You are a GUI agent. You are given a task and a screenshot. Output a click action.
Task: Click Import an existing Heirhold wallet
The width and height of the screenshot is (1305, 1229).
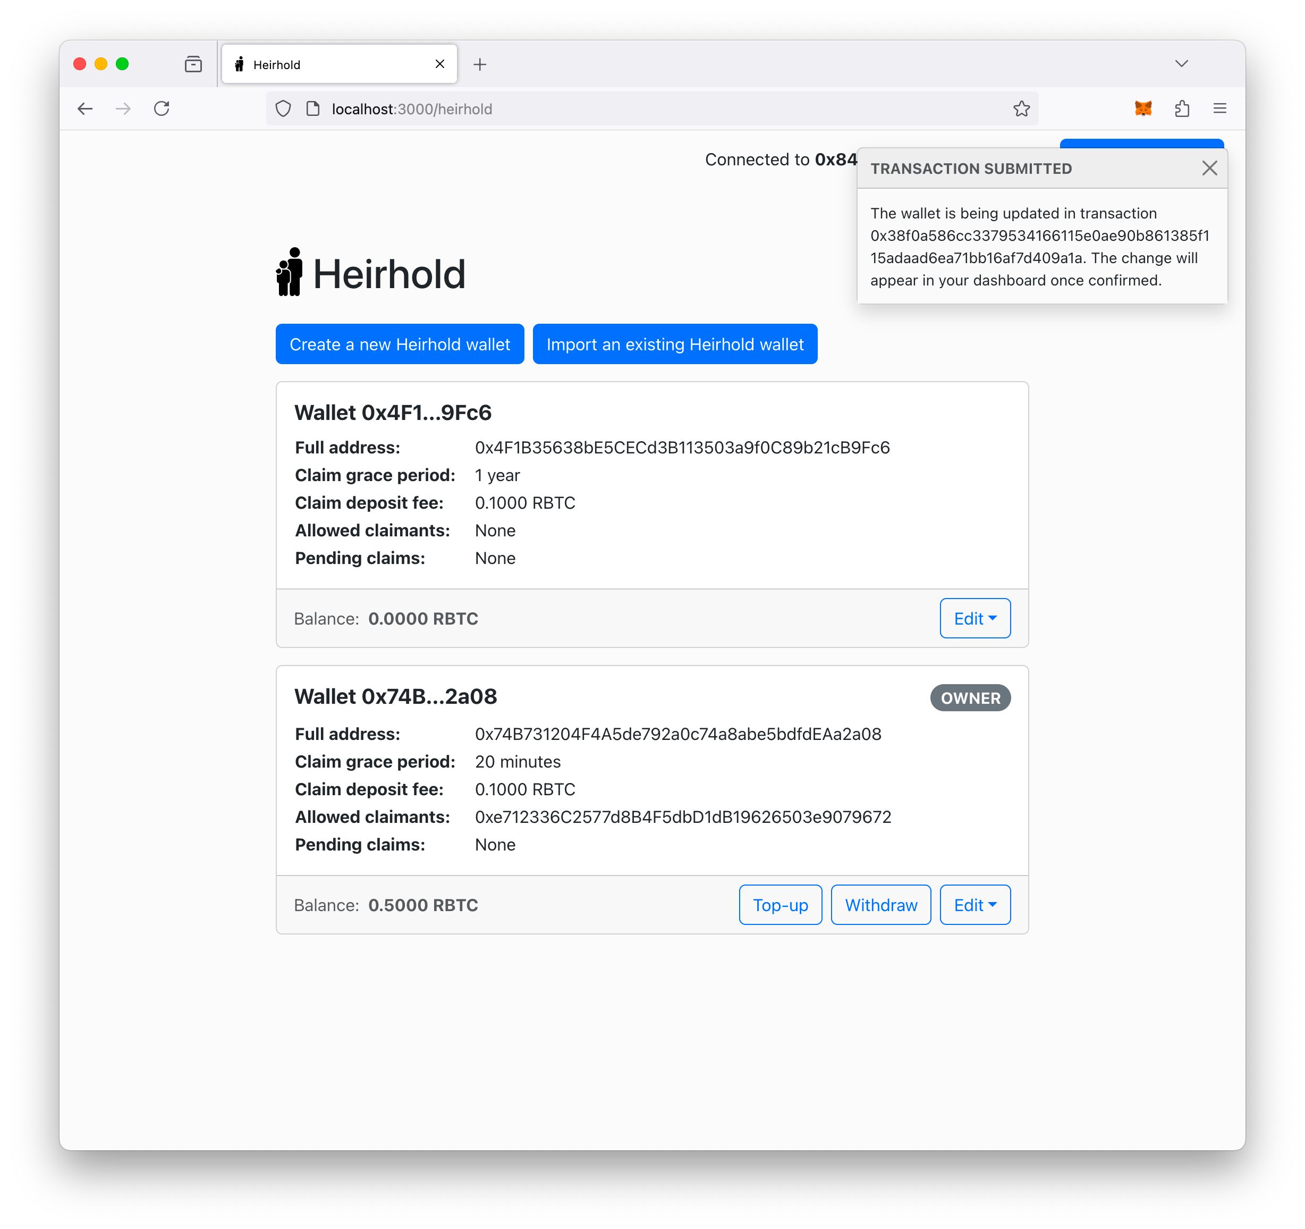[674, 343]
